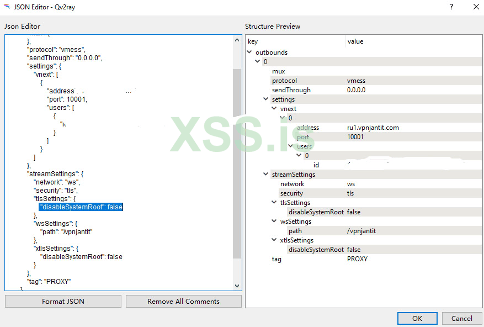Collapse the users tree node
The width and height of the screenshot is (484, 327).
tap(291, 146)
